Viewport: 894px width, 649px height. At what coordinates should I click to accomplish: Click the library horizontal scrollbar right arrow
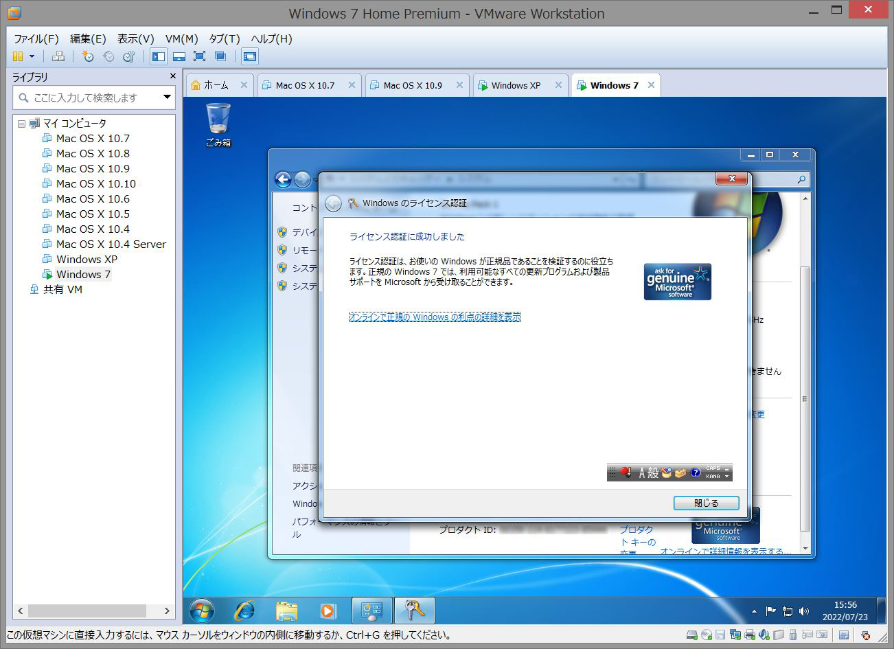click(167, 611)
